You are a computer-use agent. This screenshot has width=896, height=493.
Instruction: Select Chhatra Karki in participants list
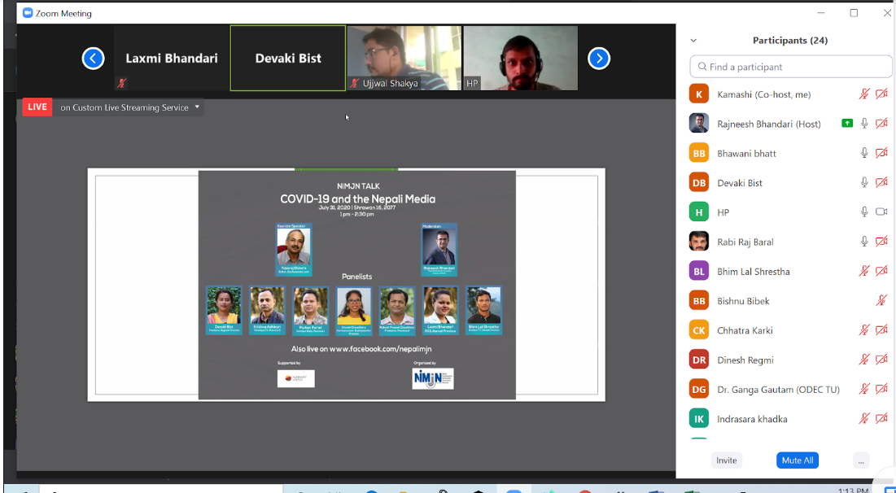pyautogui.click(x=745, y=330)
